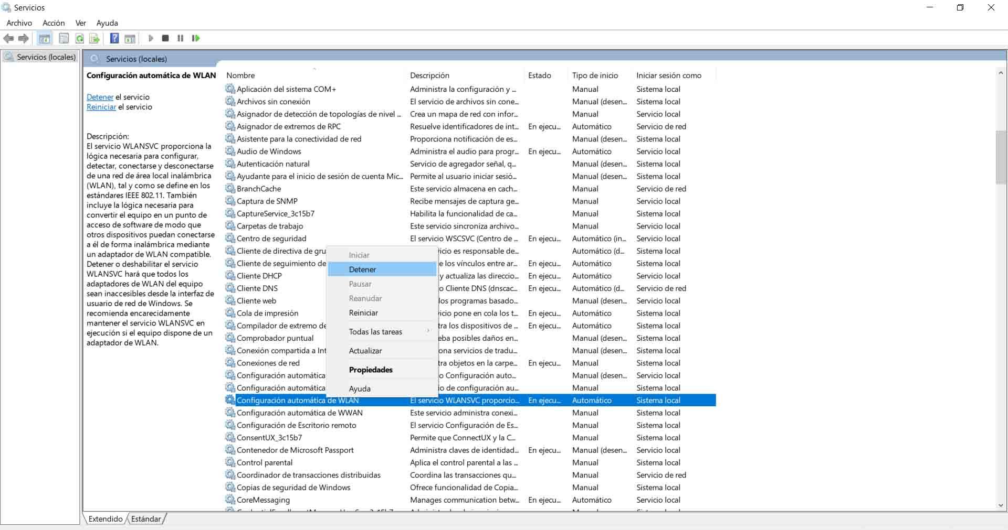Sort by the Descripción column header
The width and height of the screenshot is (1008, 530).
coord(465,75)
